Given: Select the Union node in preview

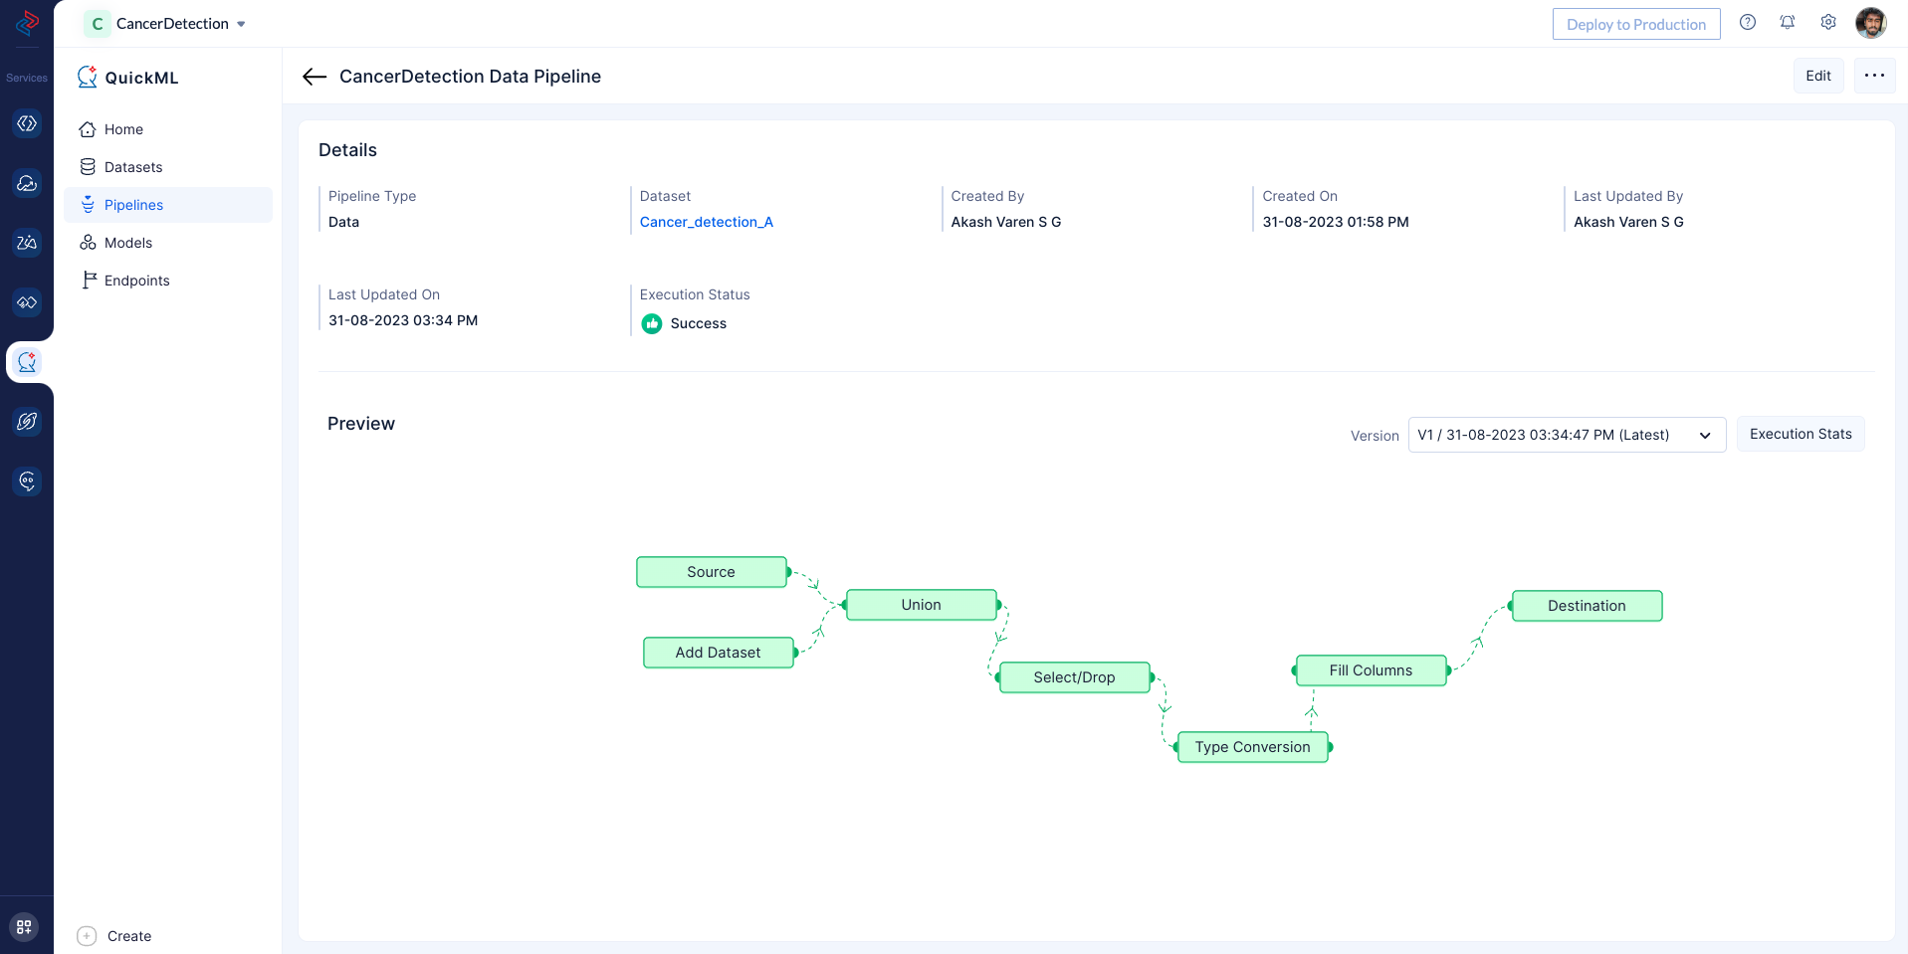Looking at the screenshot, I should 921,605.
